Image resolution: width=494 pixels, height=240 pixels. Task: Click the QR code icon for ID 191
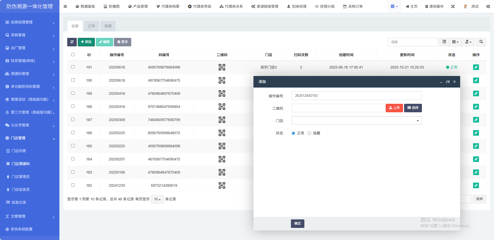click(x=222, y=67)
